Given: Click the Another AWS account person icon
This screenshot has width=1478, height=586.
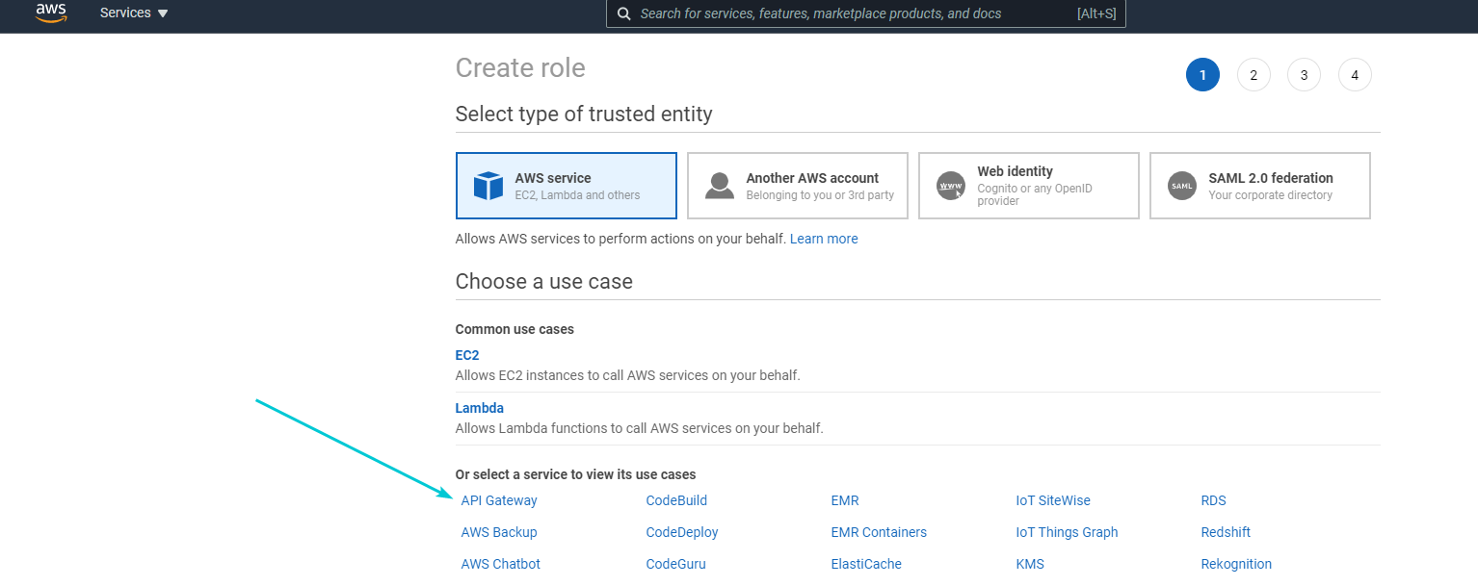Looking at the screenshot, I should (720, 186).
